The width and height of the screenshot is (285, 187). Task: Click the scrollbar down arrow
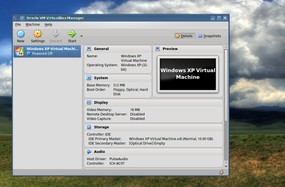(226, 166)
